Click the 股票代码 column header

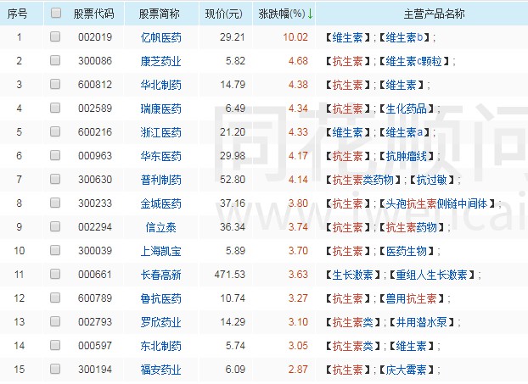(94, 14)
